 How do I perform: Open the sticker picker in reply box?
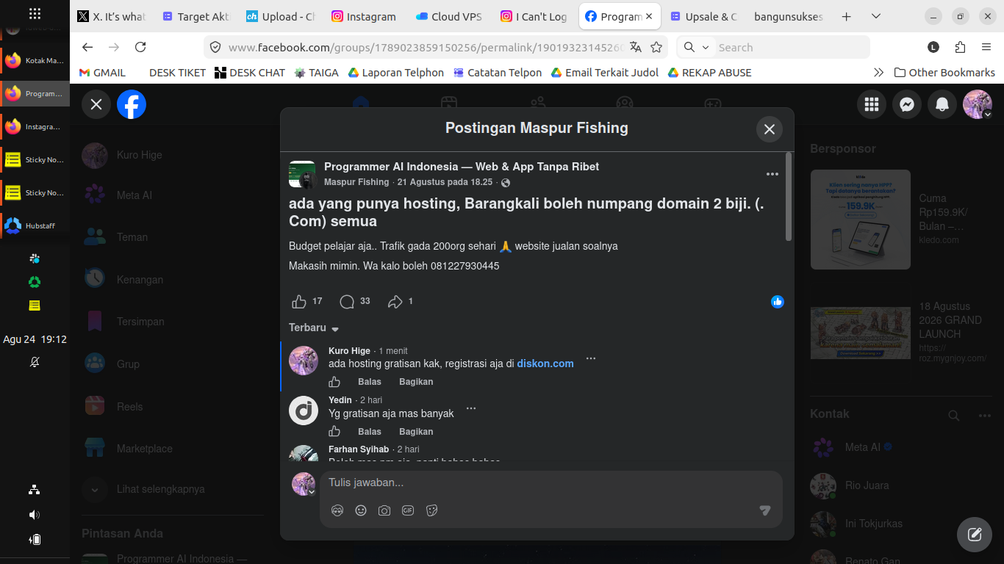click(x=431, y=510)
